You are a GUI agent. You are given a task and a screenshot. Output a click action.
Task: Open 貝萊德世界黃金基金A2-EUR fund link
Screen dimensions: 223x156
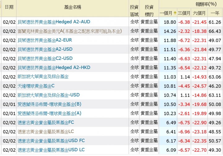tap(45, 40)
